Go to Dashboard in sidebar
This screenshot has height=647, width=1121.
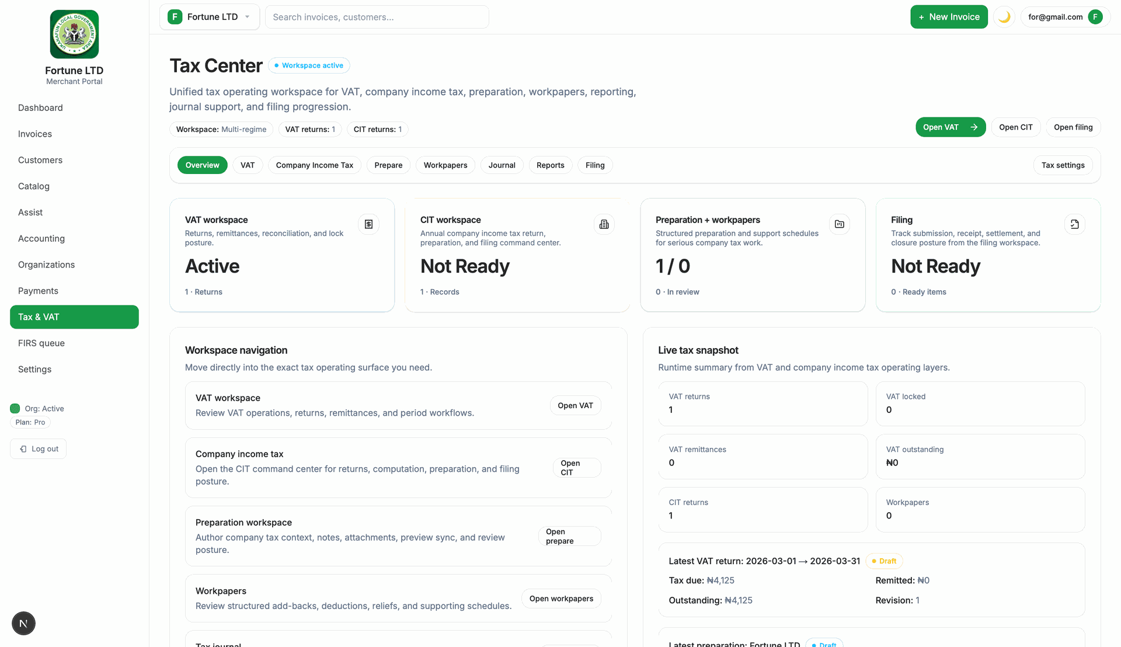[x=74, y=107]
